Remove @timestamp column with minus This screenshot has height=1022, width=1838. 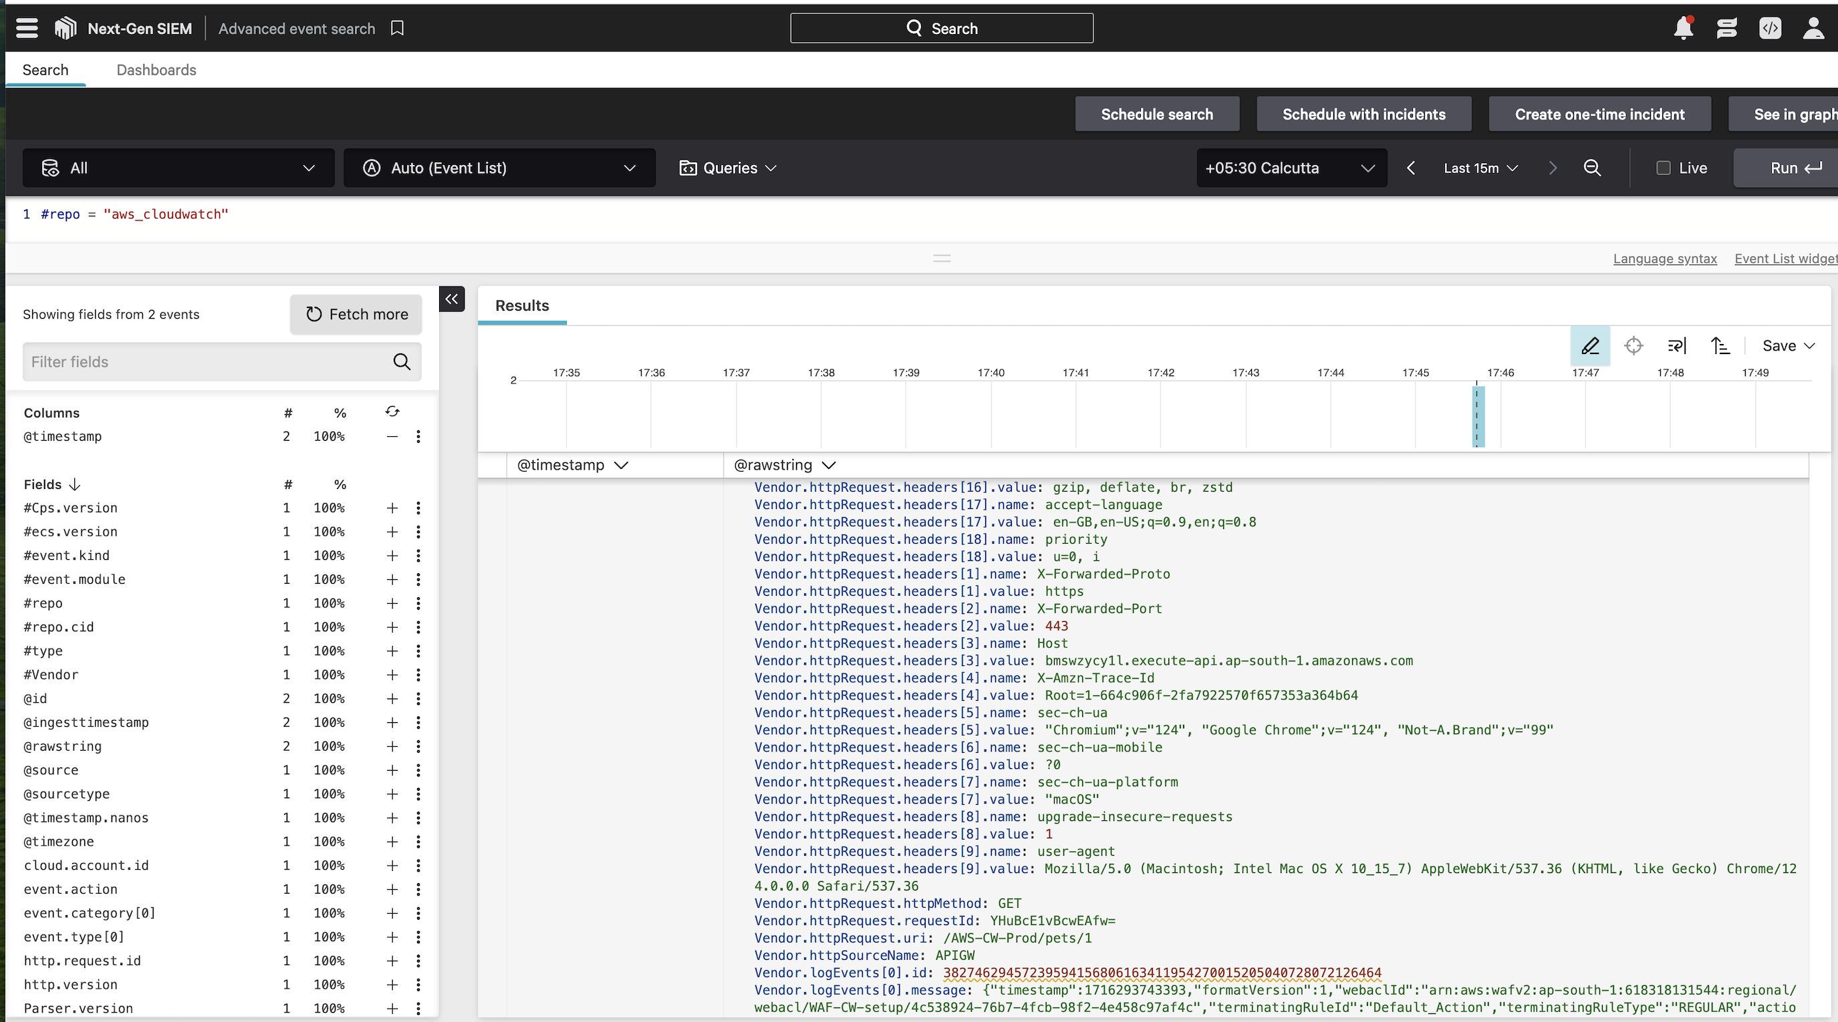392,436
